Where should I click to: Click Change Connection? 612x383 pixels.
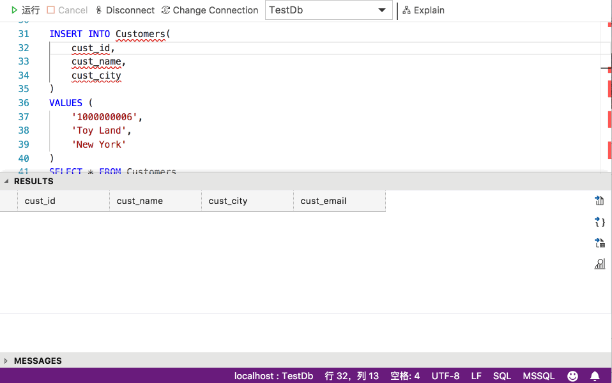(x=210, y=10)
